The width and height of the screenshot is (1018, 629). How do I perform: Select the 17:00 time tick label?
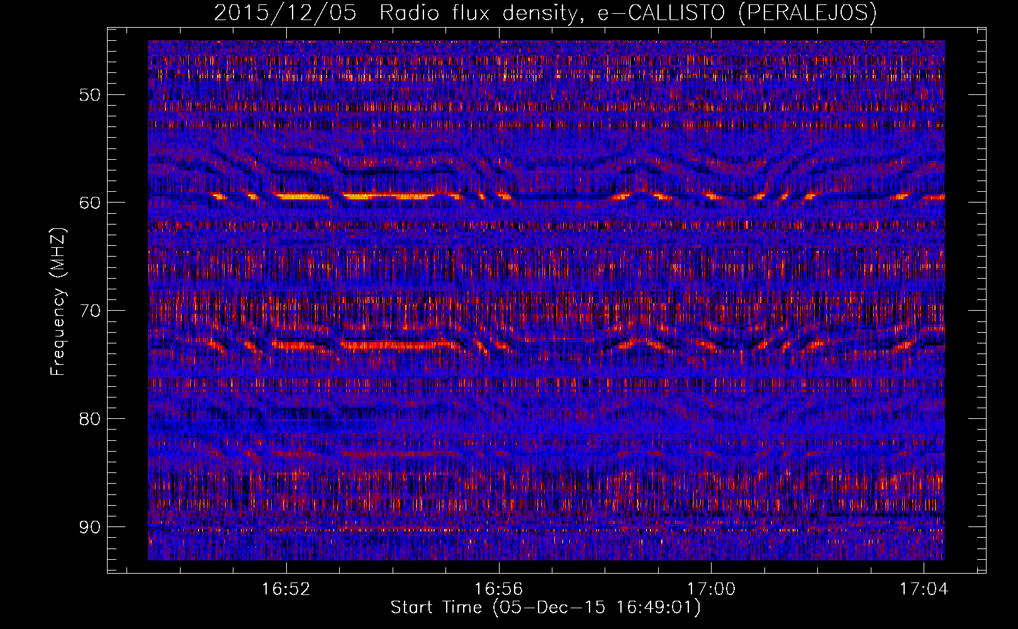click(711, 589)
